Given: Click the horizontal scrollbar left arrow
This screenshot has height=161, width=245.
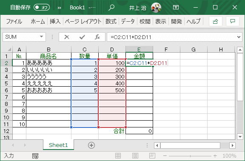Looking at the screenshot, I should pos(157,146).
